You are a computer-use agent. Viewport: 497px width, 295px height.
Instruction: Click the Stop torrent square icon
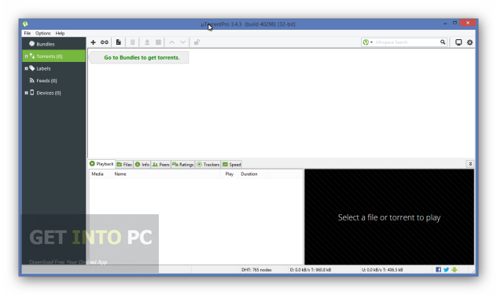pos(159,42)
